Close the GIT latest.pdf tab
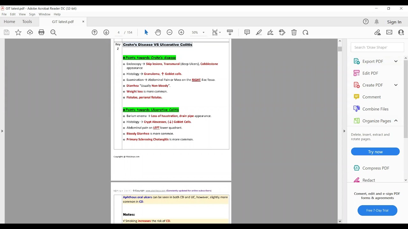Screen dimensions: 408x229 pyautogui.click(x=84, y=22)
